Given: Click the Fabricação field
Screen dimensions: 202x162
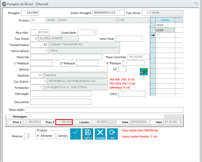Looking at the screenshot, I should [61, 94].
